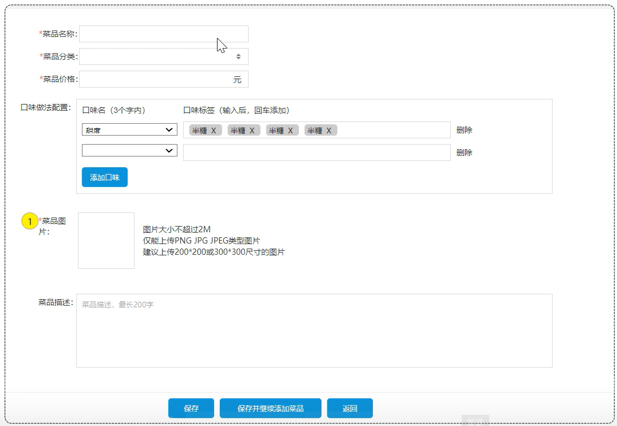Remove the third 半糖 tag

click(x=290, y=131)
